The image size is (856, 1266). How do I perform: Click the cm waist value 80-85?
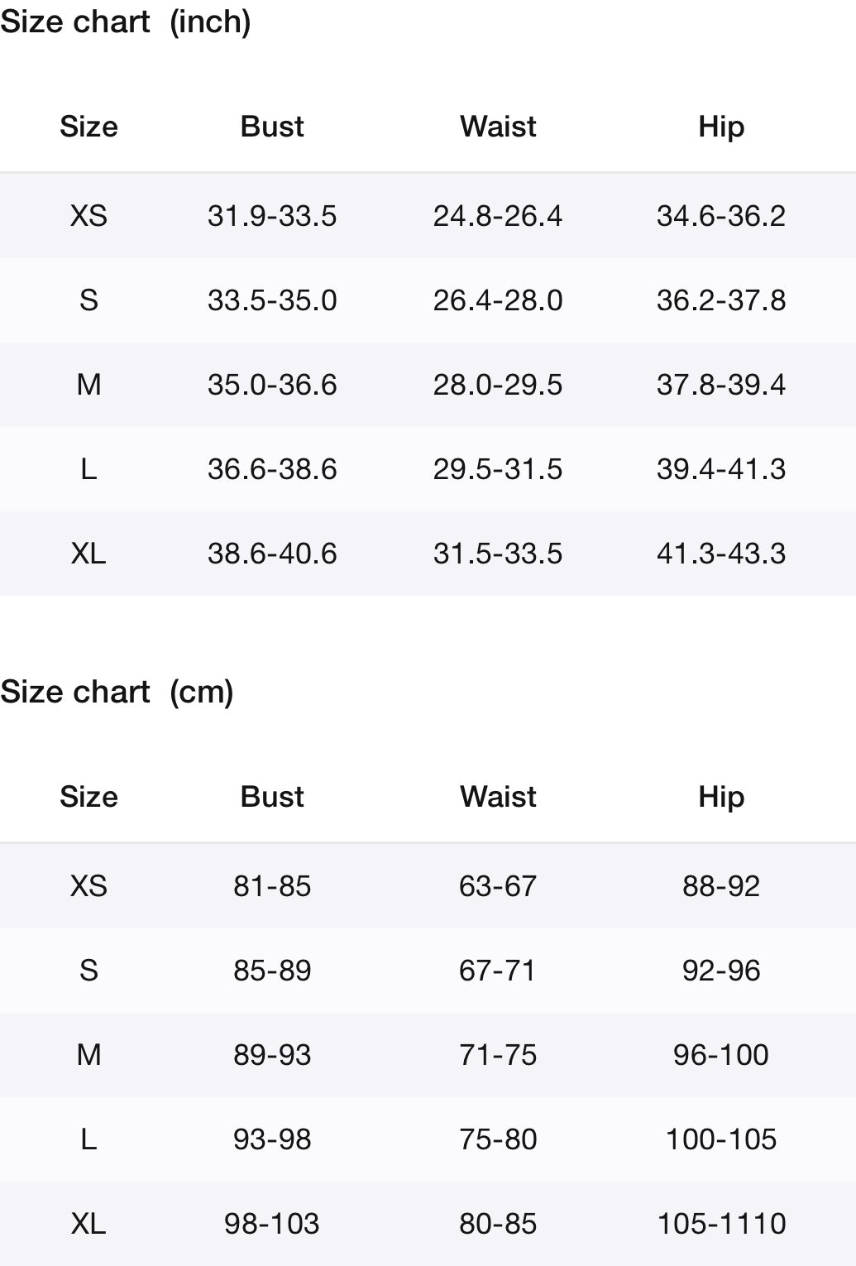[498, 1224]
